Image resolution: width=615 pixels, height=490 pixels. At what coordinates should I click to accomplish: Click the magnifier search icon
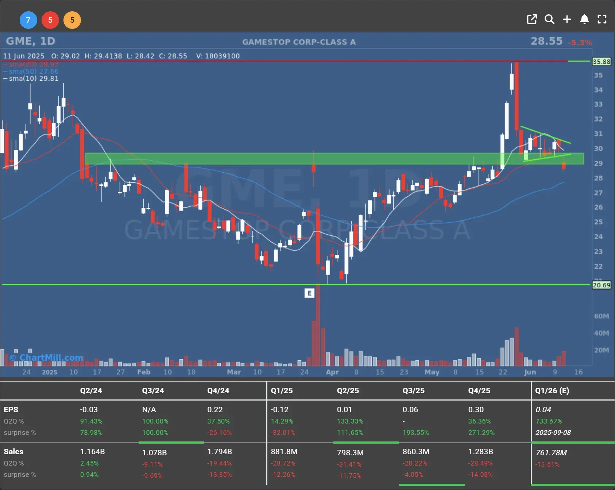pyautogui.click(x=549, y=19)
